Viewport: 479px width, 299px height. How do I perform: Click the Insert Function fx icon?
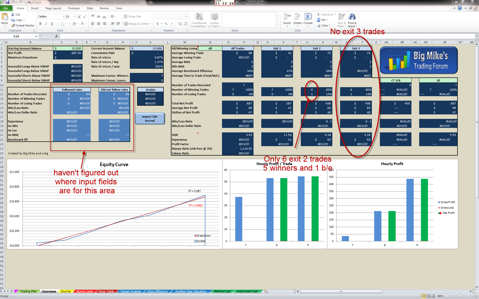57,36
